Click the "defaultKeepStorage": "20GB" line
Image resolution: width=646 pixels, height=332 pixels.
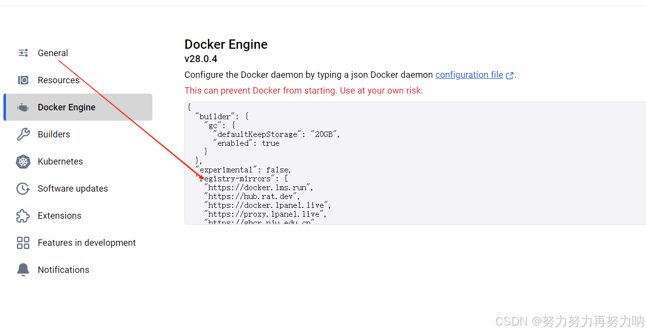pyautogui.click(x=277, y=134)
